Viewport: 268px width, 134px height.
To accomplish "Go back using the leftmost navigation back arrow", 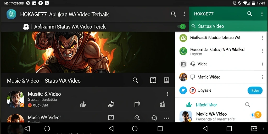I will pyautogui.click(x=27, y=129).
